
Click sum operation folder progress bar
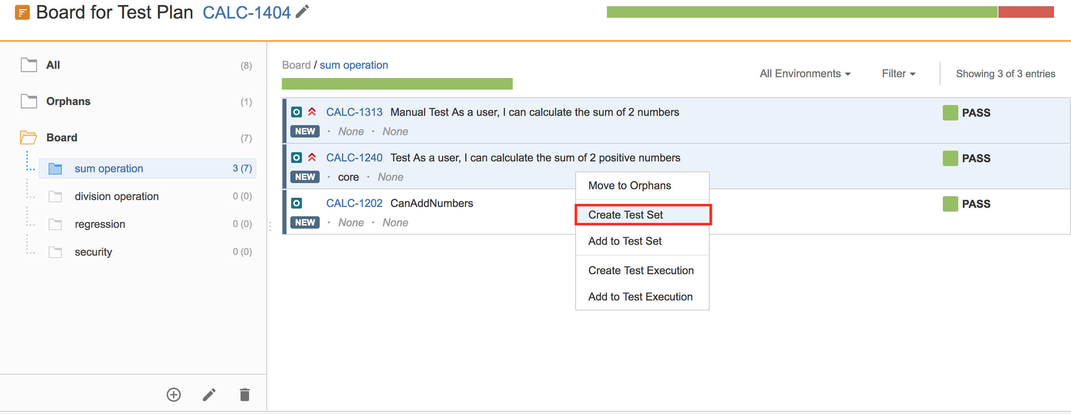click(397, 84)
